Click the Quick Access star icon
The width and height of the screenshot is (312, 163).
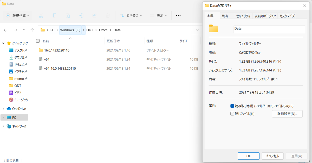(x=9, y=43)
